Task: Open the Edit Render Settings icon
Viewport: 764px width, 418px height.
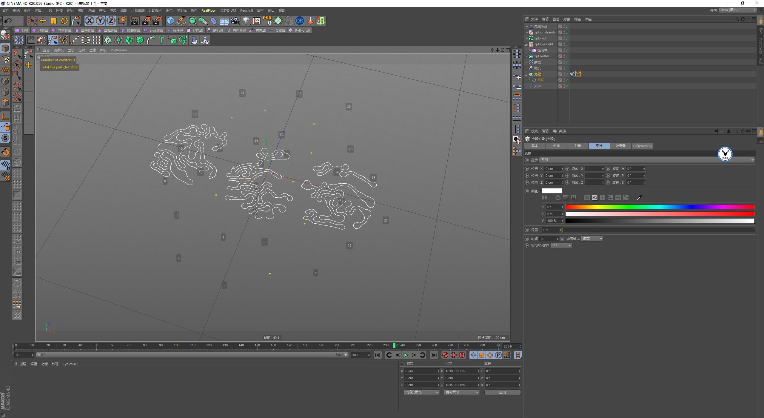Action: (156, 21)
